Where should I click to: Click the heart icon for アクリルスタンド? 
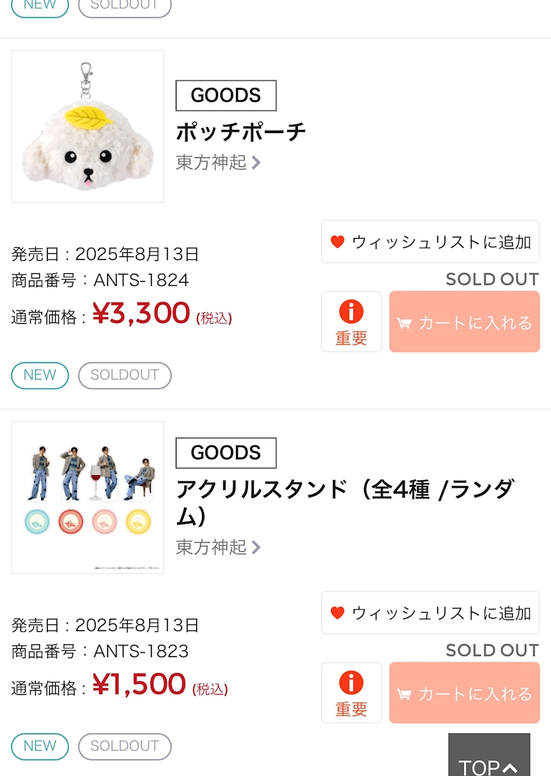click(337, 613)
